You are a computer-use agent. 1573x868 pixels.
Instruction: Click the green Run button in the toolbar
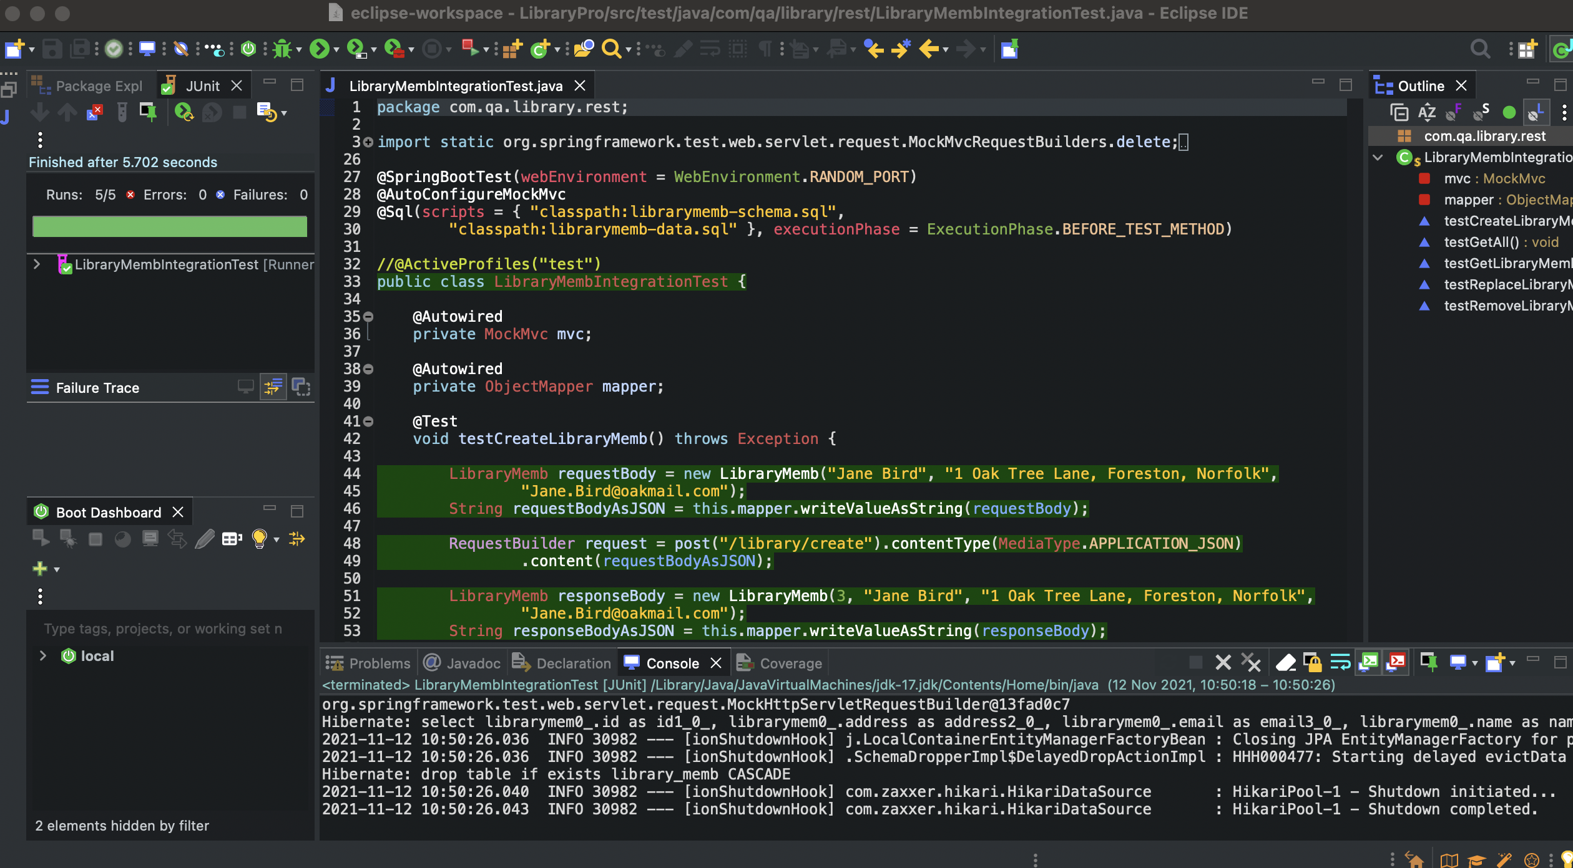pos(319,49)
